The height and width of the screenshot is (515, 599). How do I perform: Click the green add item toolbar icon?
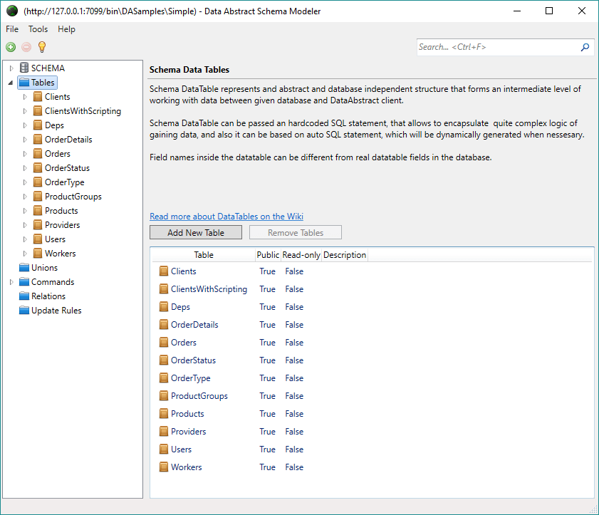pyautogui.click(x=11, y=47)
